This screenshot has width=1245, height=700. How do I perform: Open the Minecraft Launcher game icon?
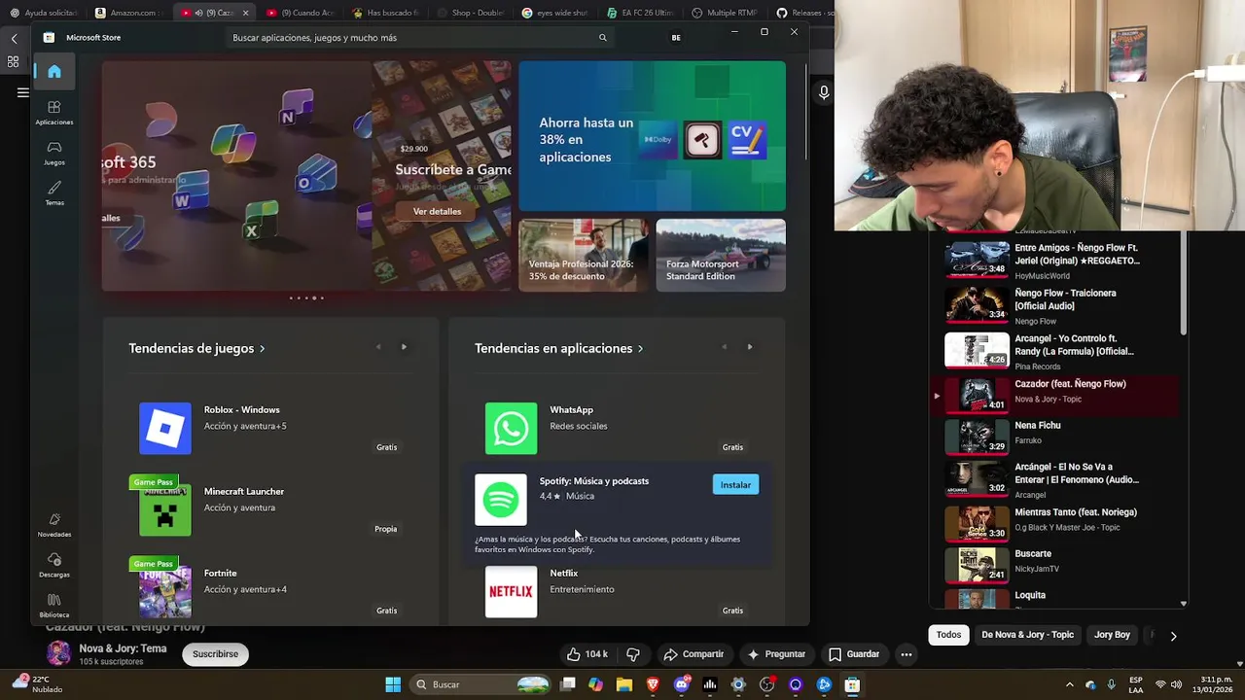click(x=165, y=510)
